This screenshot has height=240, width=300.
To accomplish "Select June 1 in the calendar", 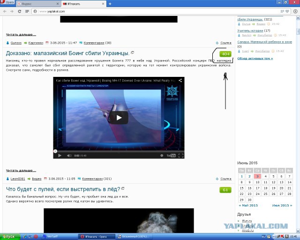I will click(x=242, y=176).
